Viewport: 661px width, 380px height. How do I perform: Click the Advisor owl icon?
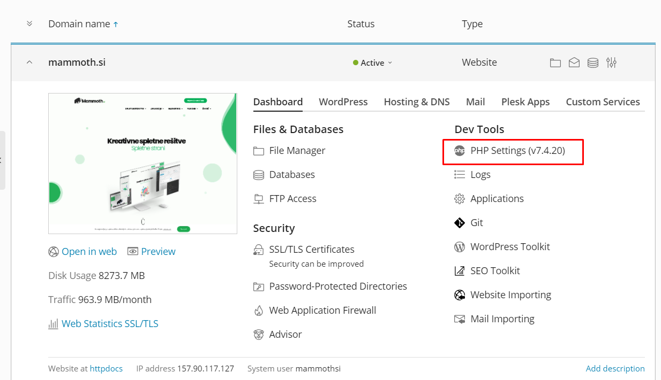259,335
